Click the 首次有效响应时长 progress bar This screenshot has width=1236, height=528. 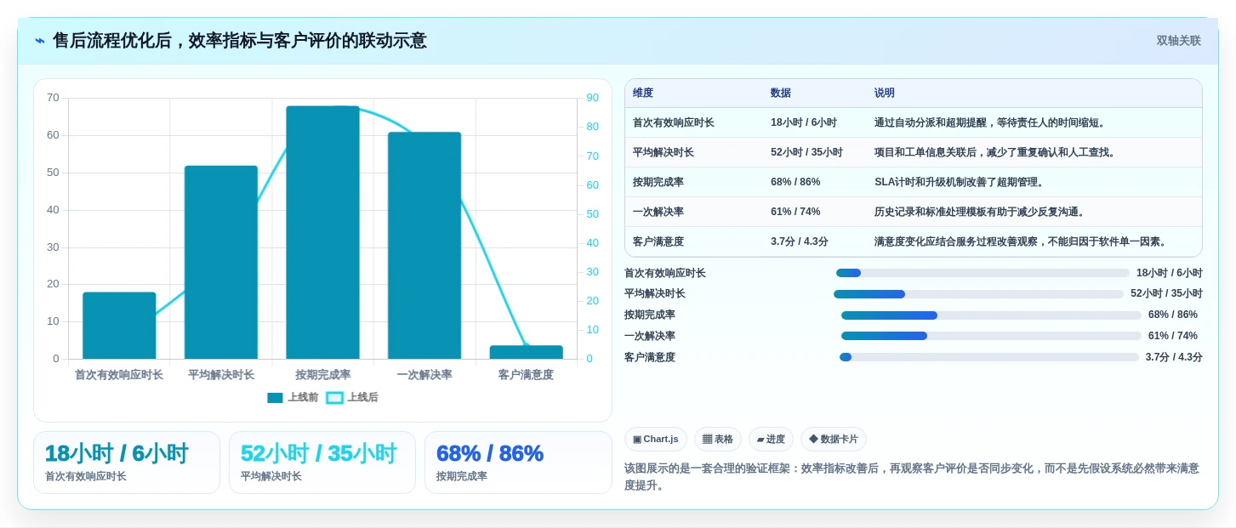[983, 273]
